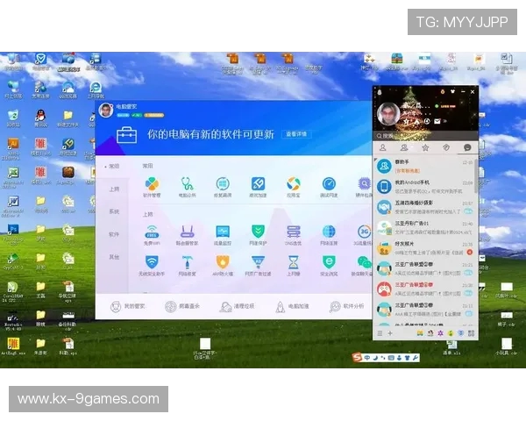Open the rocket game acceleration tool
The width and height of the screenshot is (526, 421).
coord(258,184)
